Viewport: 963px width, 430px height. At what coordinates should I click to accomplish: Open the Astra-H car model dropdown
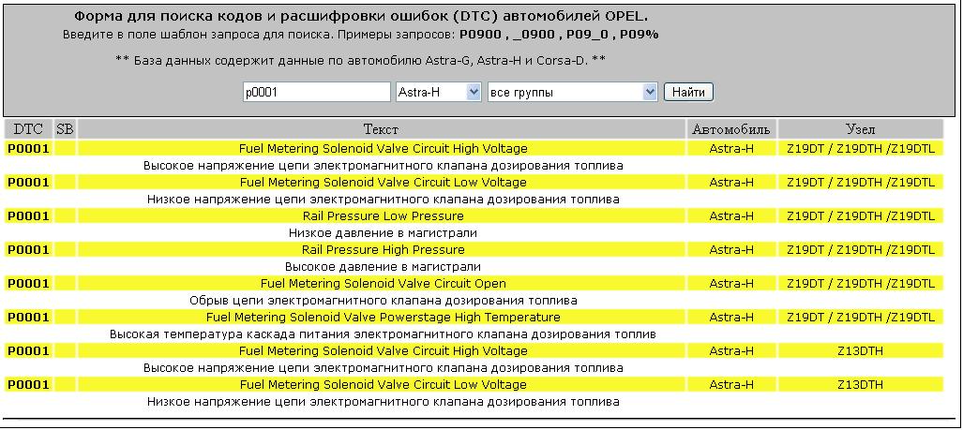click(x=438, y=92)
